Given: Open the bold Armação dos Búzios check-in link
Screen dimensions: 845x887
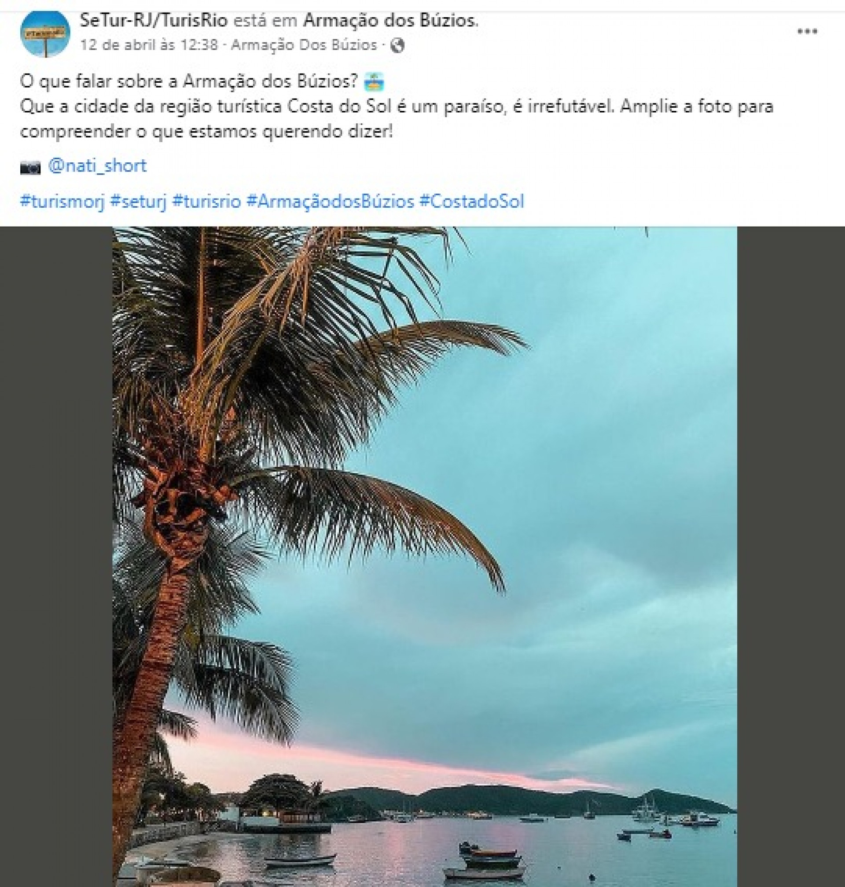Looking at the screenshot, I should 389,20.
